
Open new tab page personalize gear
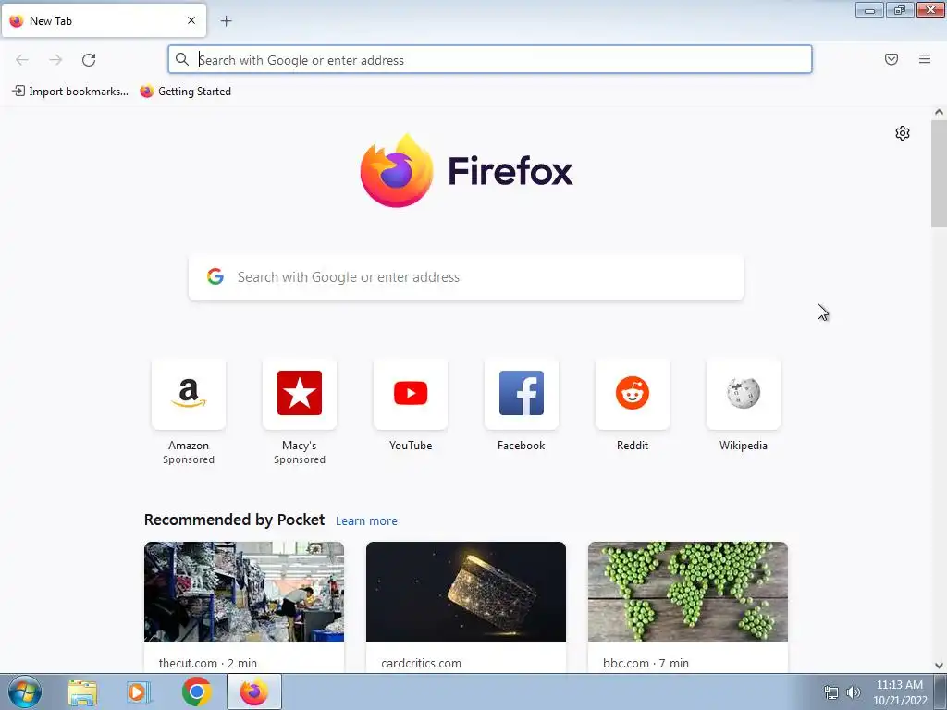click(x=903, y=133)
